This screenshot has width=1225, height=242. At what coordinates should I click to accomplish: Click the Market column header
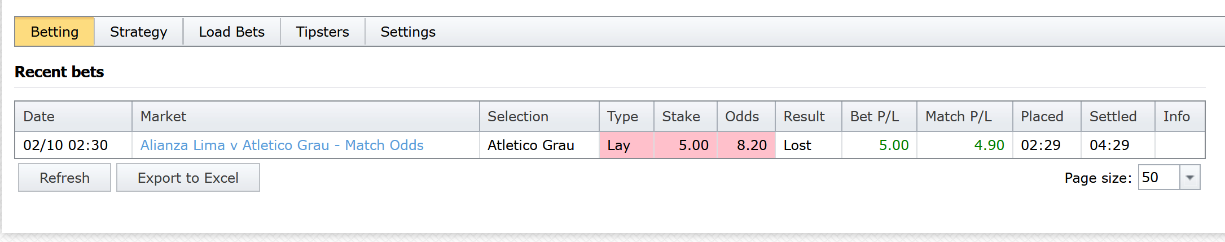[x=163, y=117]
